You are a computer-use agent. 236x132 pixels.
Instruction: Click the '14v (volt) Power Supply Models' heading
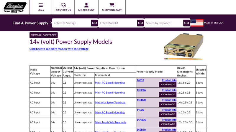71,42
